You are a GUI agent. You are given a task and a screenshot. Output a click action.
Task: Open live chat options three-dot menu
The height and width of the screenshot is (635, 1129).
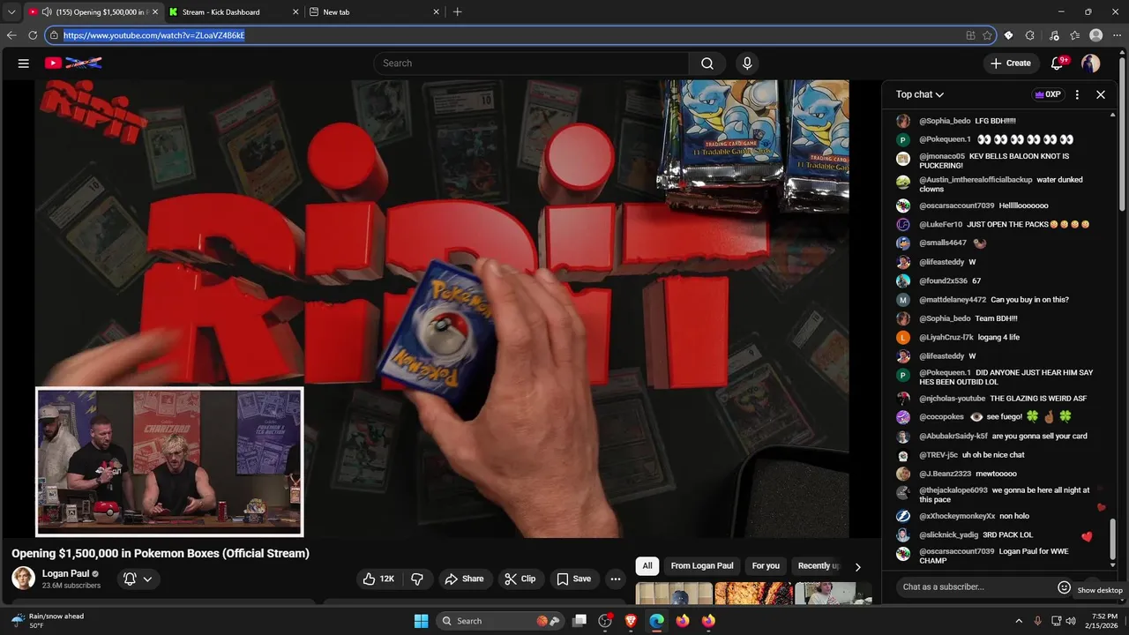1077,94
